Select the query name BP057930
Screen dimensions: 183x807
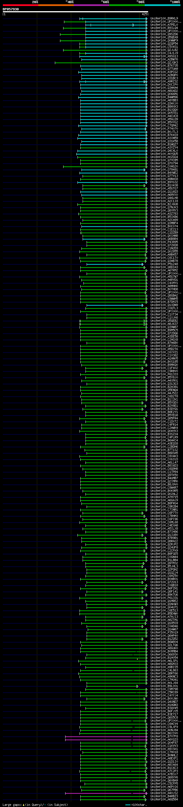point(11,9)
